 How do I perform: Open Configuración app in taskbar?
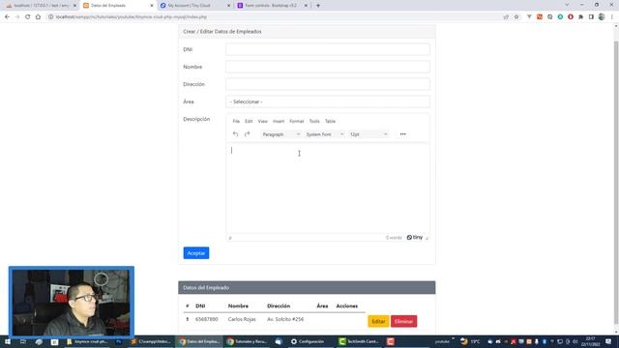tap(308, 341)
